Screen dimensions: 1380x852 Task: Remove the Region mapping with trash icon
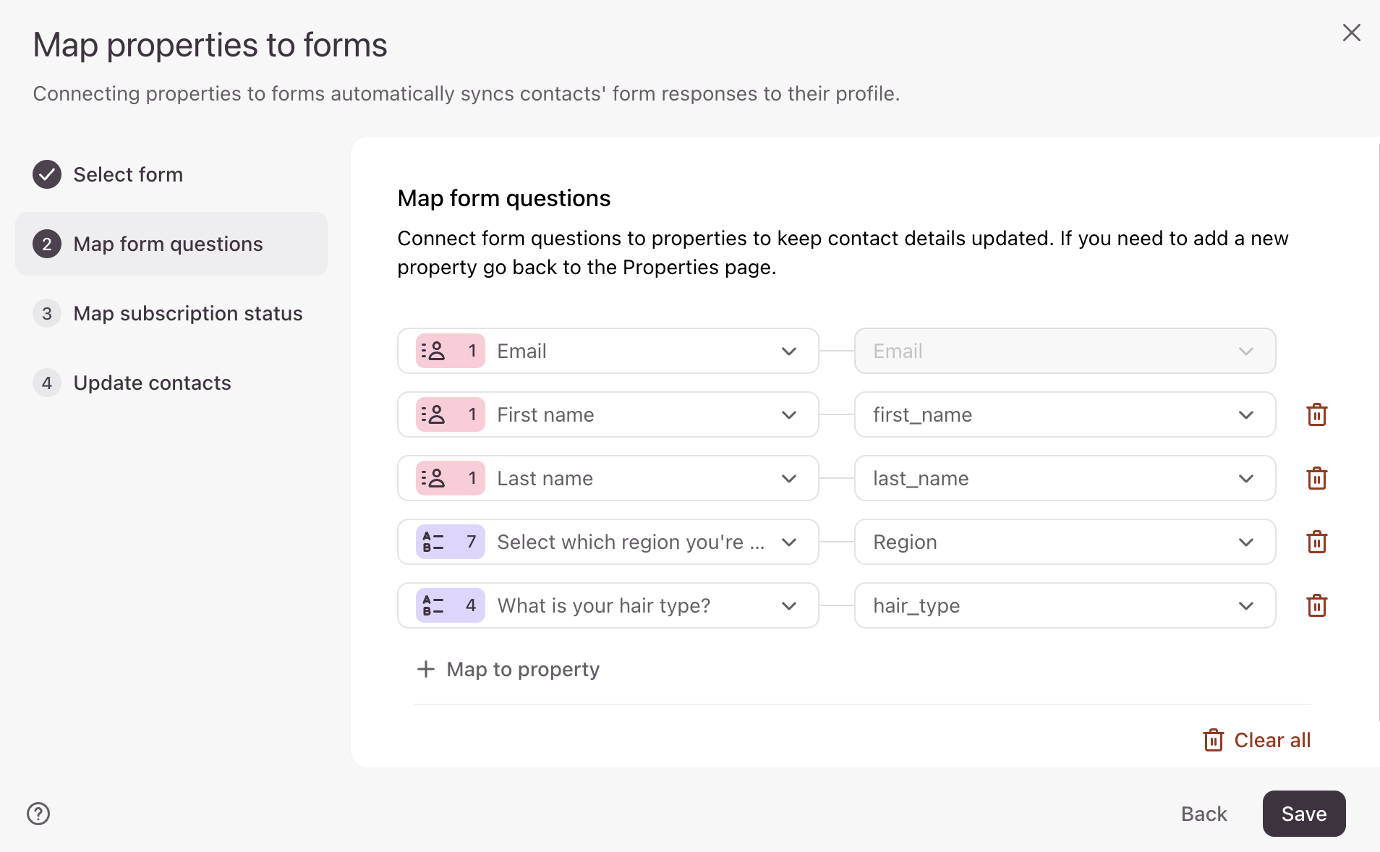[x=1316, y=542]
